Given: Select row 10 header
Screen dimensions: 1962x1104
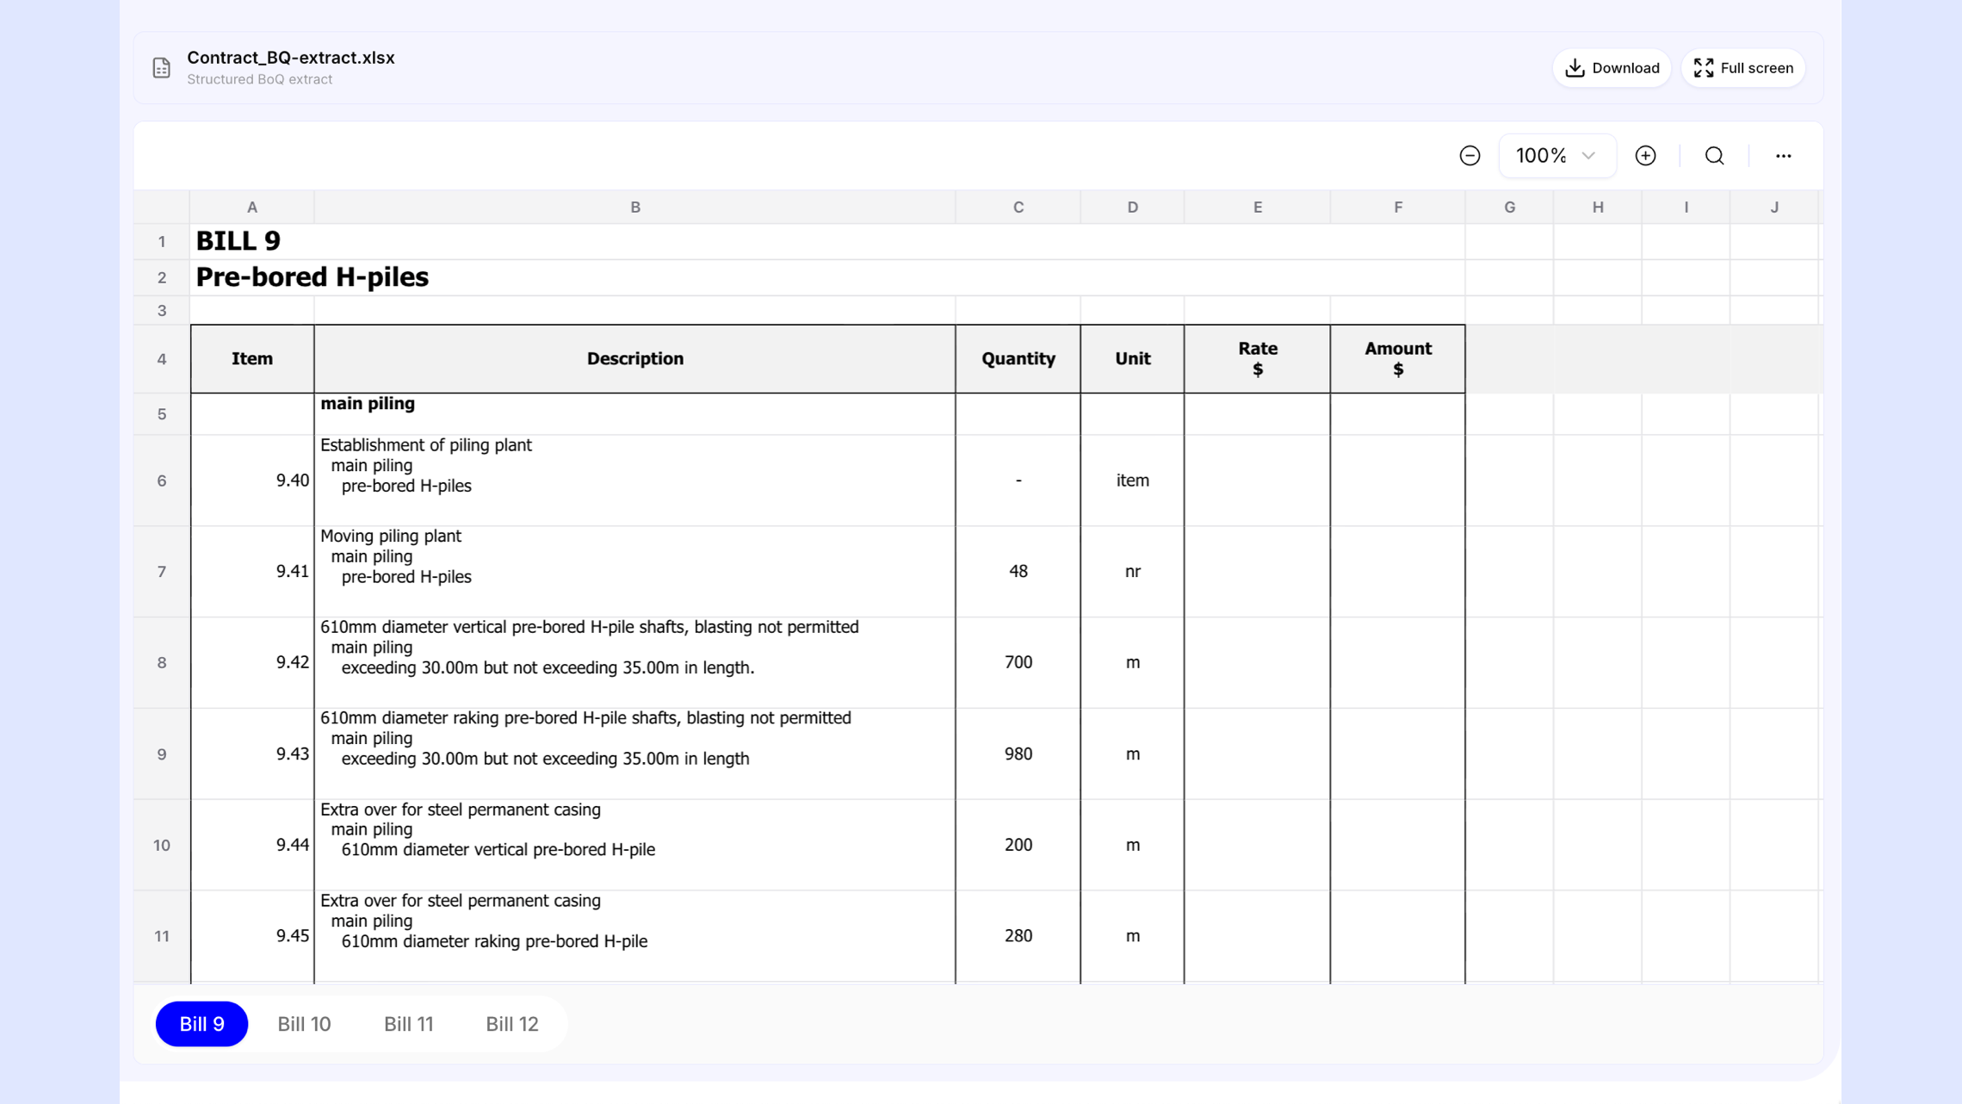Looking at the screenshot, I should coord(162,846).
